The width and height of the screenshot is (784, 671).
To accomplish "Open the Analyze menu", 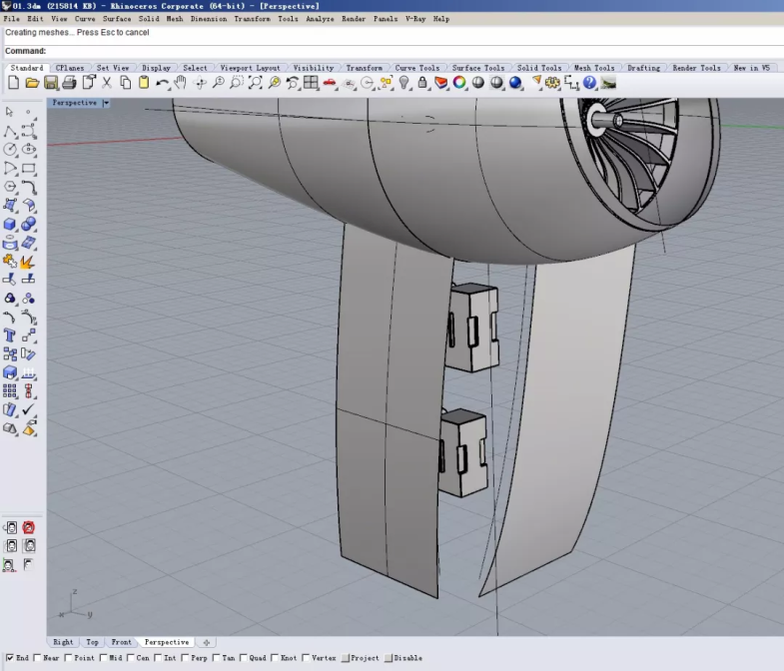I will [x=320, y=19].
